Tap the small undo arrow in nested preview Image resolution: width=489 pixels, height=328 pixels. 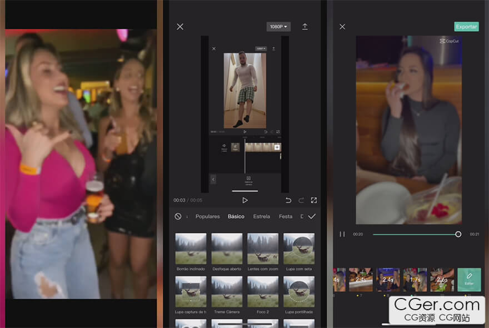pos(266,132)
